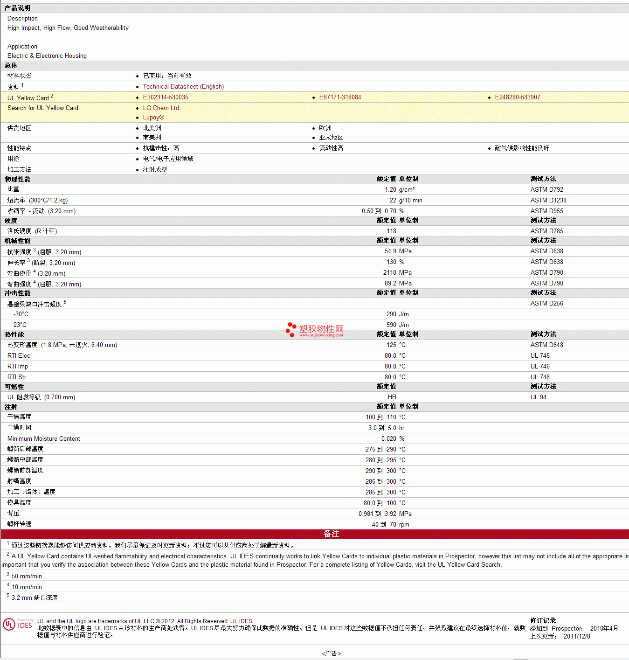
Task: Click the moisture content value 0.020 %
Action: click(393, 439)
